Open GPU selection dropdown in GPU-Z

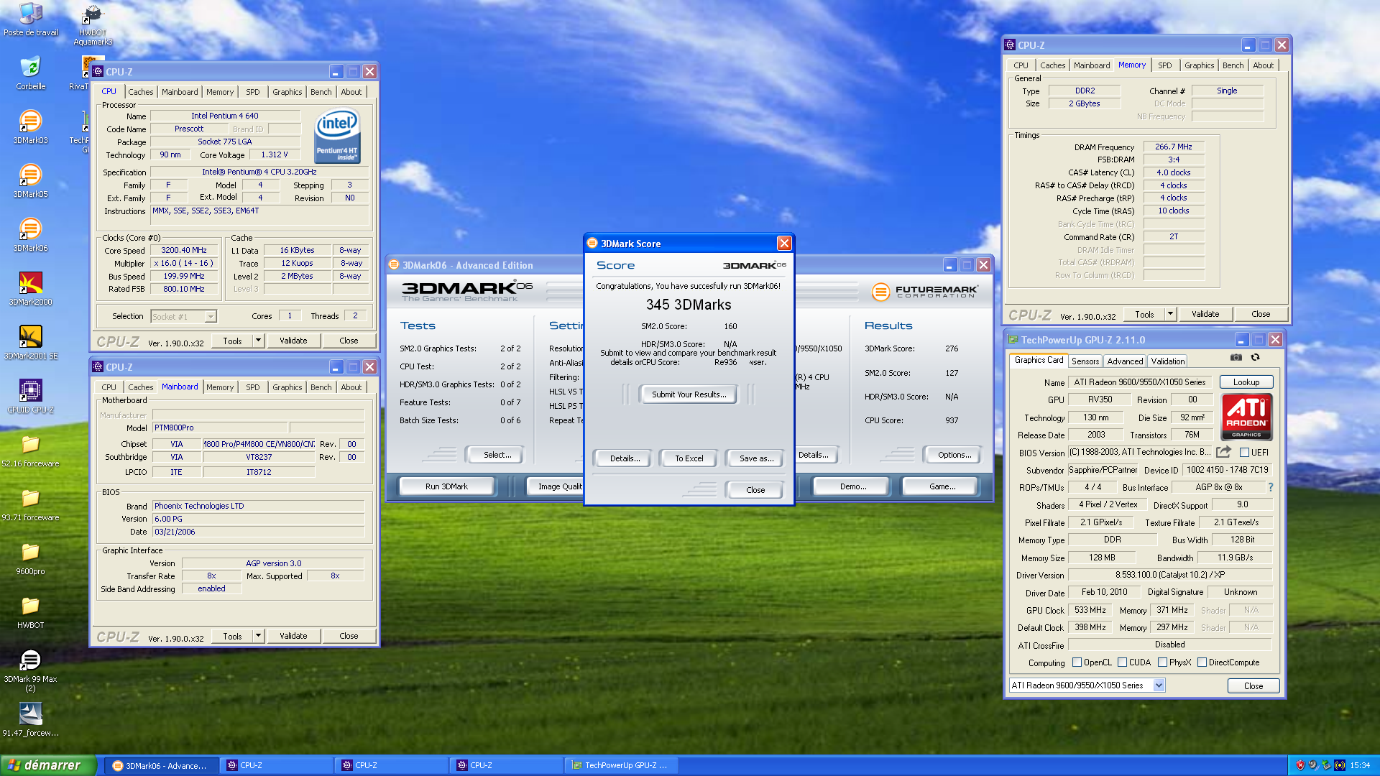[x=1159, y=685]
